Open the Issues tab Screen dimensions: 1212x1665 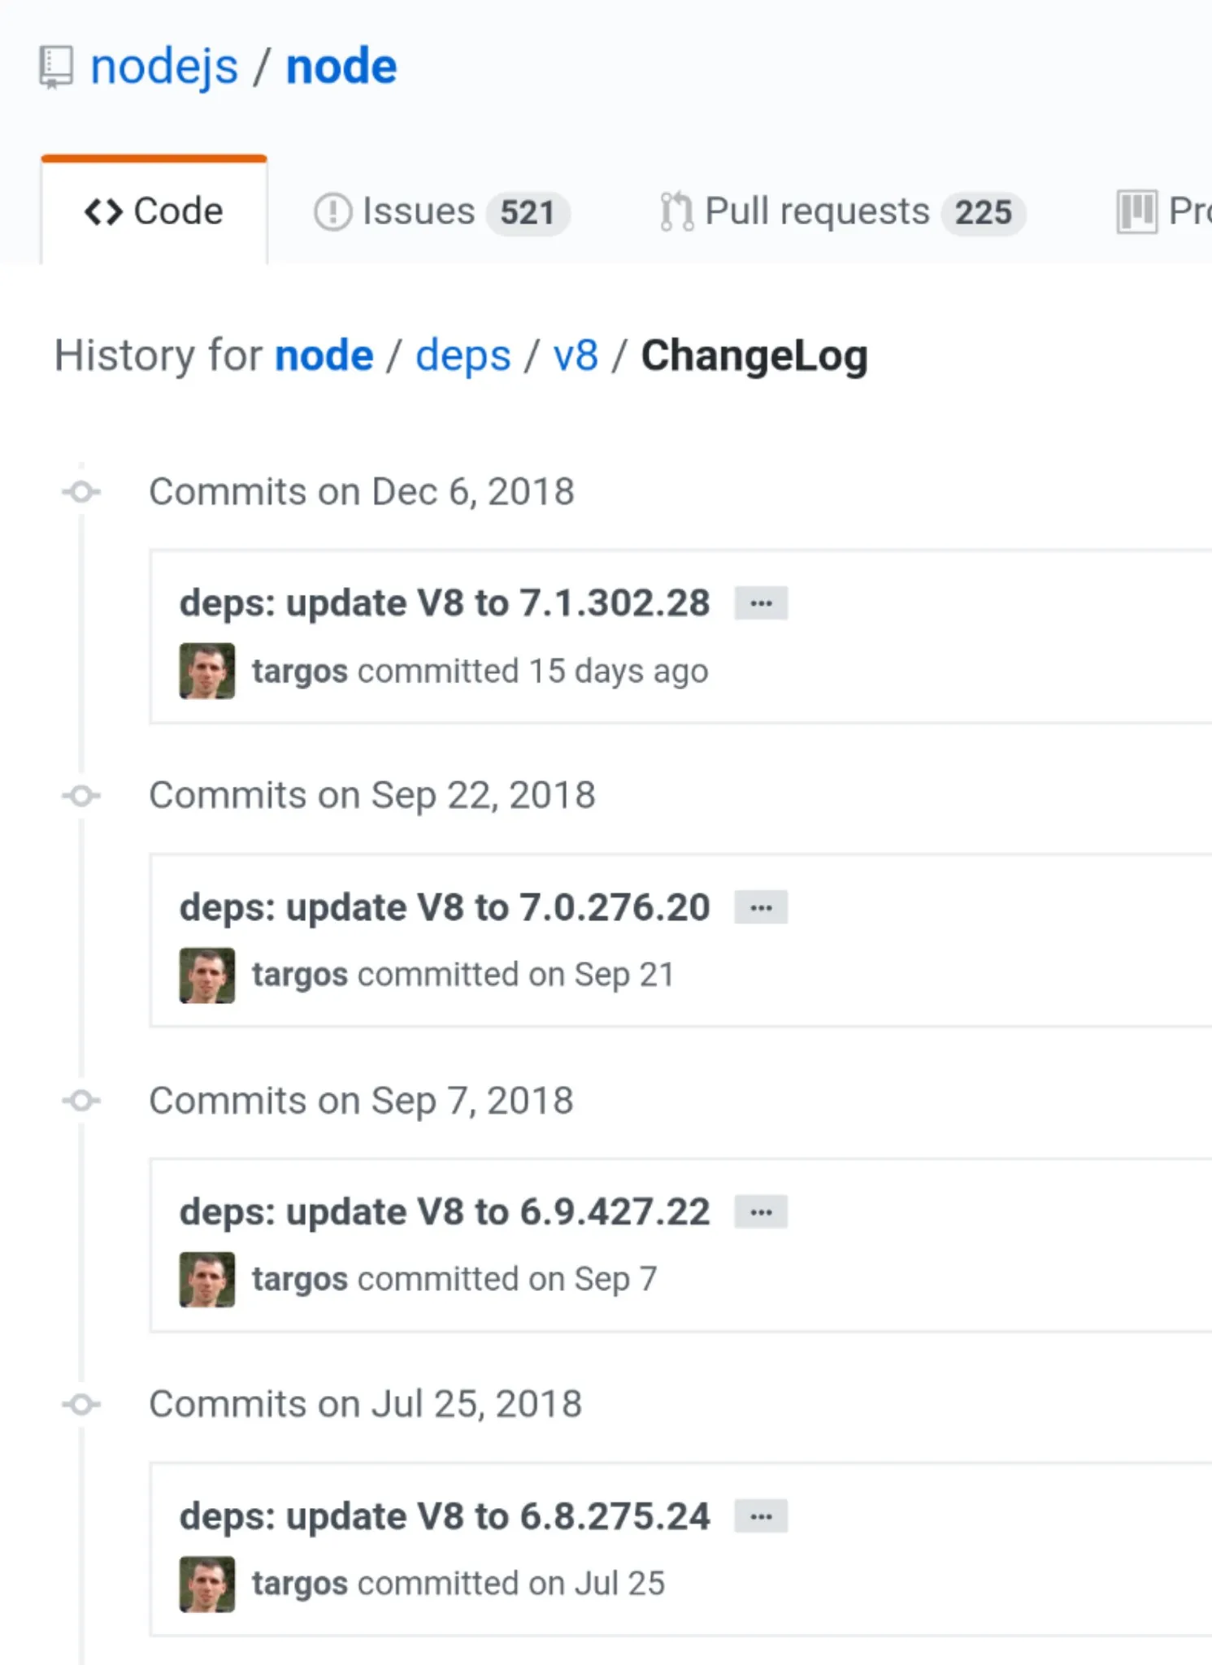coord(419,211)
